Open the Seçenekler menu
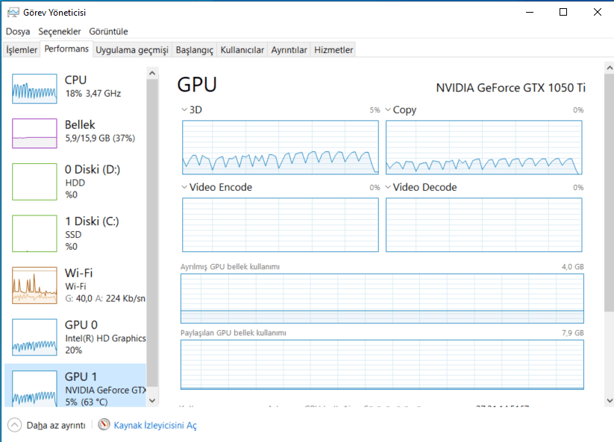This screenshot has width=614, height=442. [60, 31]
